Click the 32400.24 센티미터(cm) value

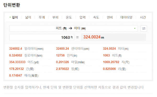73,49
